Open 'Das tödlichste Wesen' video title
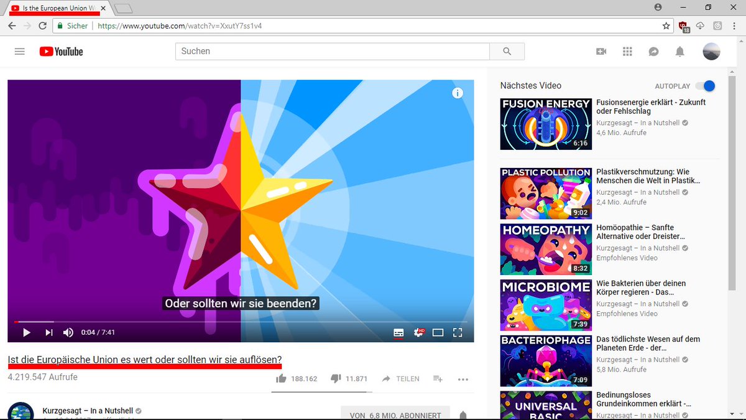Screen dimensions: 746x420 pos(648,343)
